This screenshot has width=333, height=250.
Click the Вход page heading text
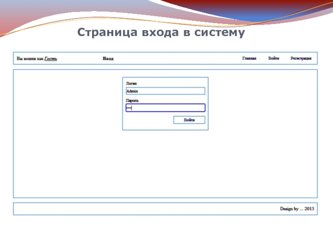click(x=108, y=58)
